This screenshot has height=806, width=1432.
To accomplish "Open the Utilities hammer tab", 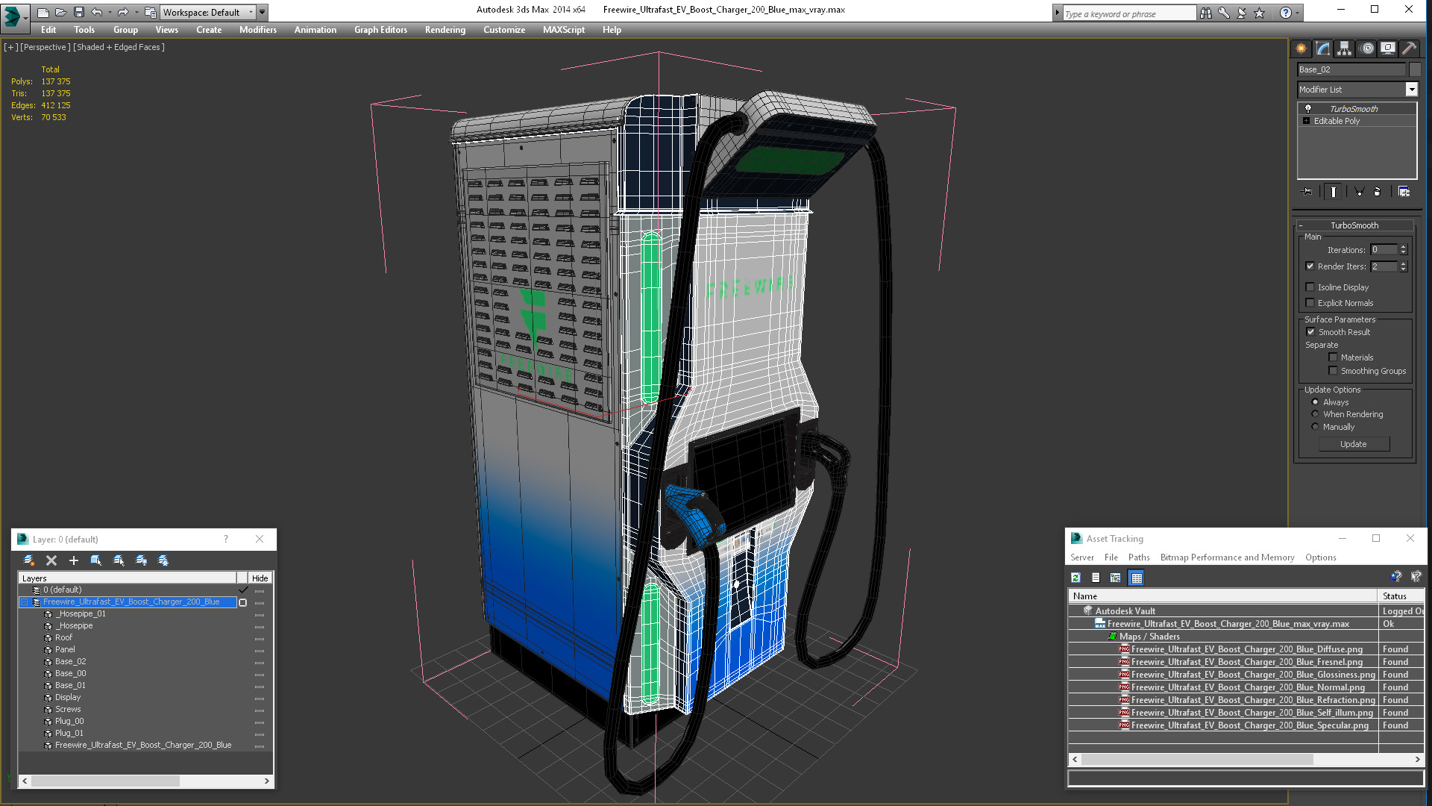I will 1409,49.
